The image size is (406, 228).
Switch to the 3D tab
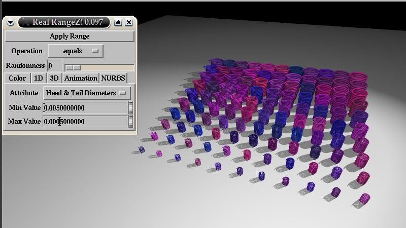54,78
